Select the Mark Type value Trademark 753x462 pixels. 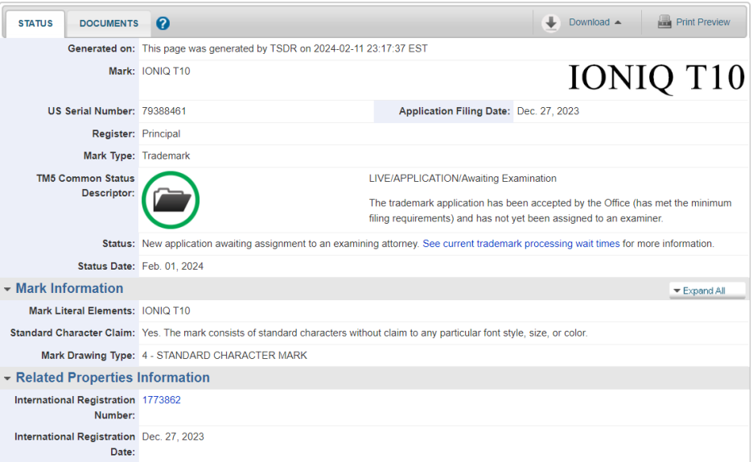pos(166,155)
